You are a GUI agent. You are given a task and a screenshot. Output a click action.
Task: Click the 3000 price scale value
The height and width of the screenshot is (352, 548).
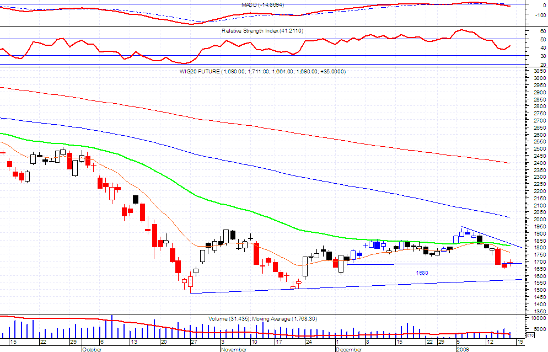pos(540,78)
